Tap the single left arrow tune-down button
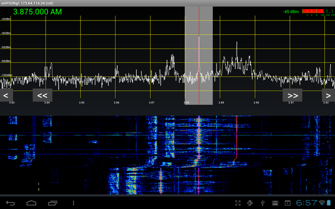 [6, 95]
